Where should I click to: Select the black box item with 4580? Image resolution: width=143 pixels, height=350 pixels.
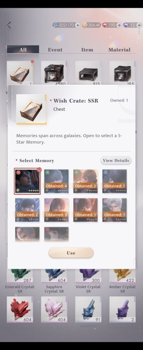(54, 73)
